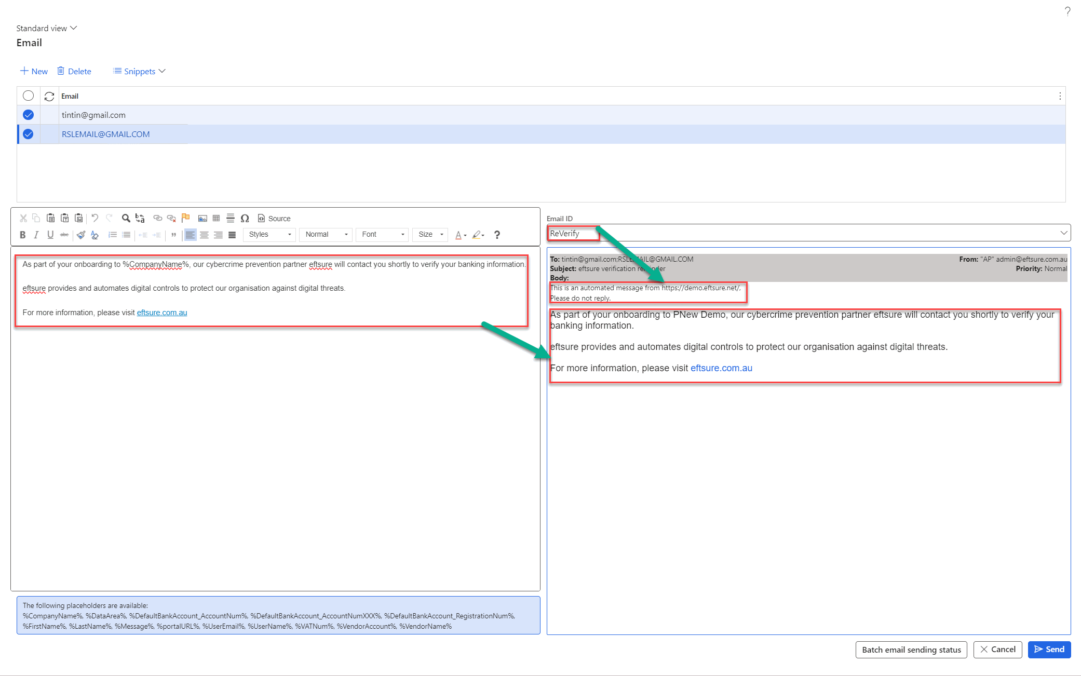Click the Remove Format icon
Image resolution: width=1081 pixels, height=676 pixels.
point(94,235)
